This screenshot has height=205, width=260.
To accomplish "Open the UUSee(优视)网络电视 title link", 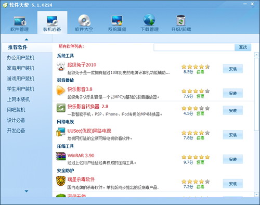I will tap(89, 131).
